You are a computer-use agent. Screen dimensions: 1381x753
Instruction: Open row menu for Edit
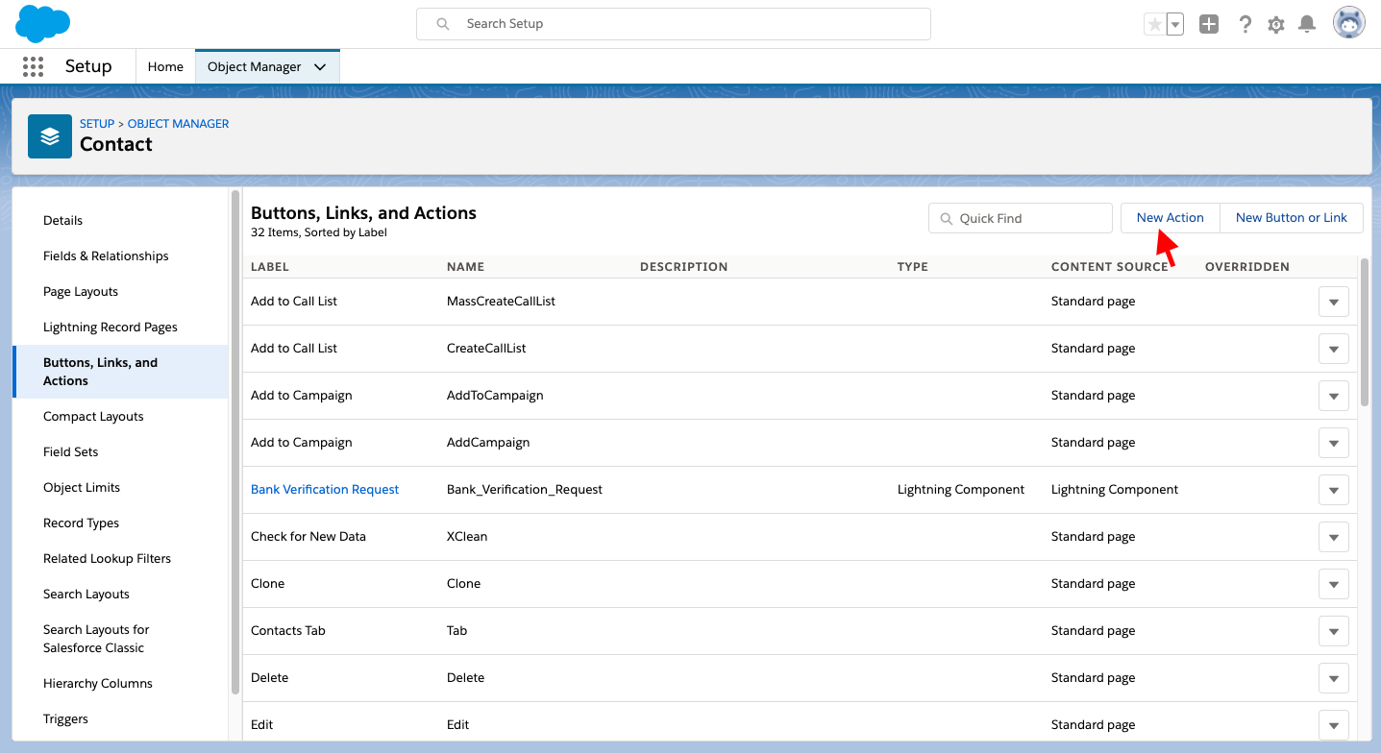point(1333,725)
